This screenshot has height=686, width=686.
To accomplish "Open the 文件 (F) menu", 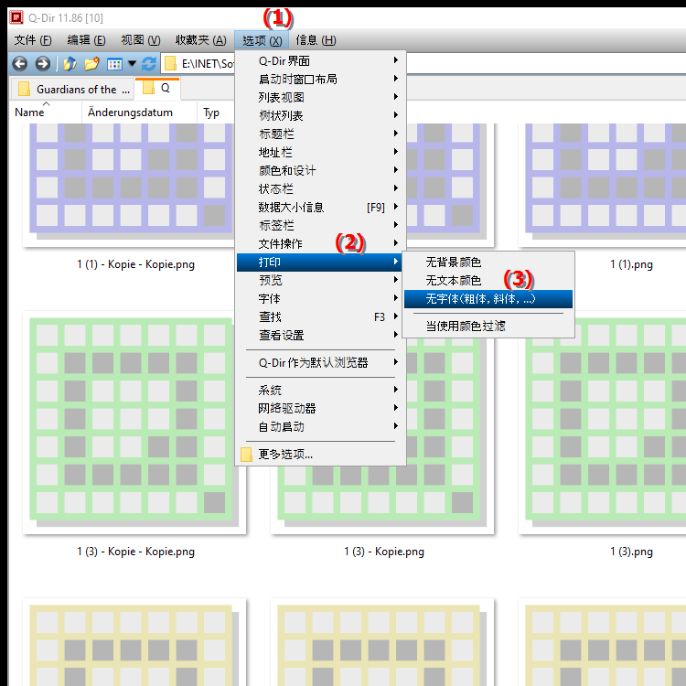I will click(x=33, y=40).
